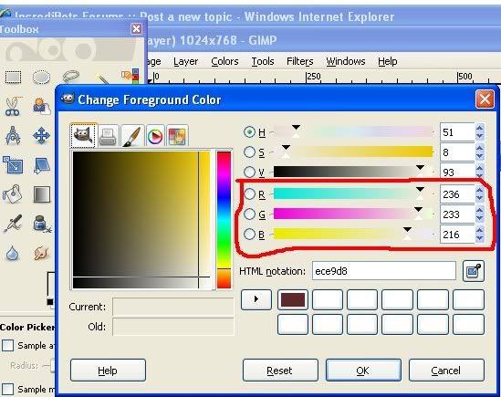Increase the B value 216 spinner
The image size is (501, 397).
point(479,230)
